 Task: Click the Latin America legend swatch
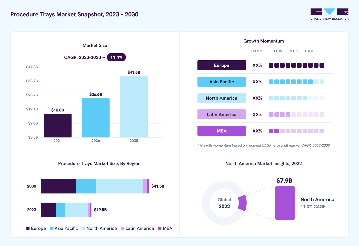pos(123,228)
